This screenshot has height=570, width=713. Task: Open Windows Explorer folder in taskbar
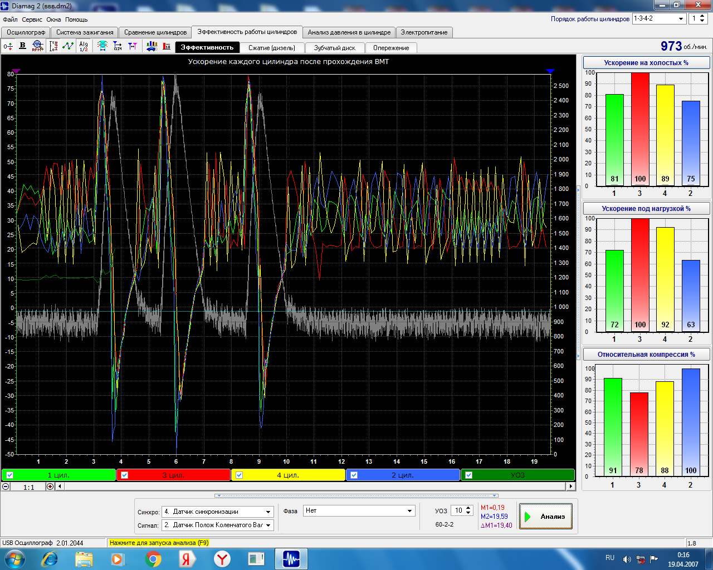pos(84,558)
